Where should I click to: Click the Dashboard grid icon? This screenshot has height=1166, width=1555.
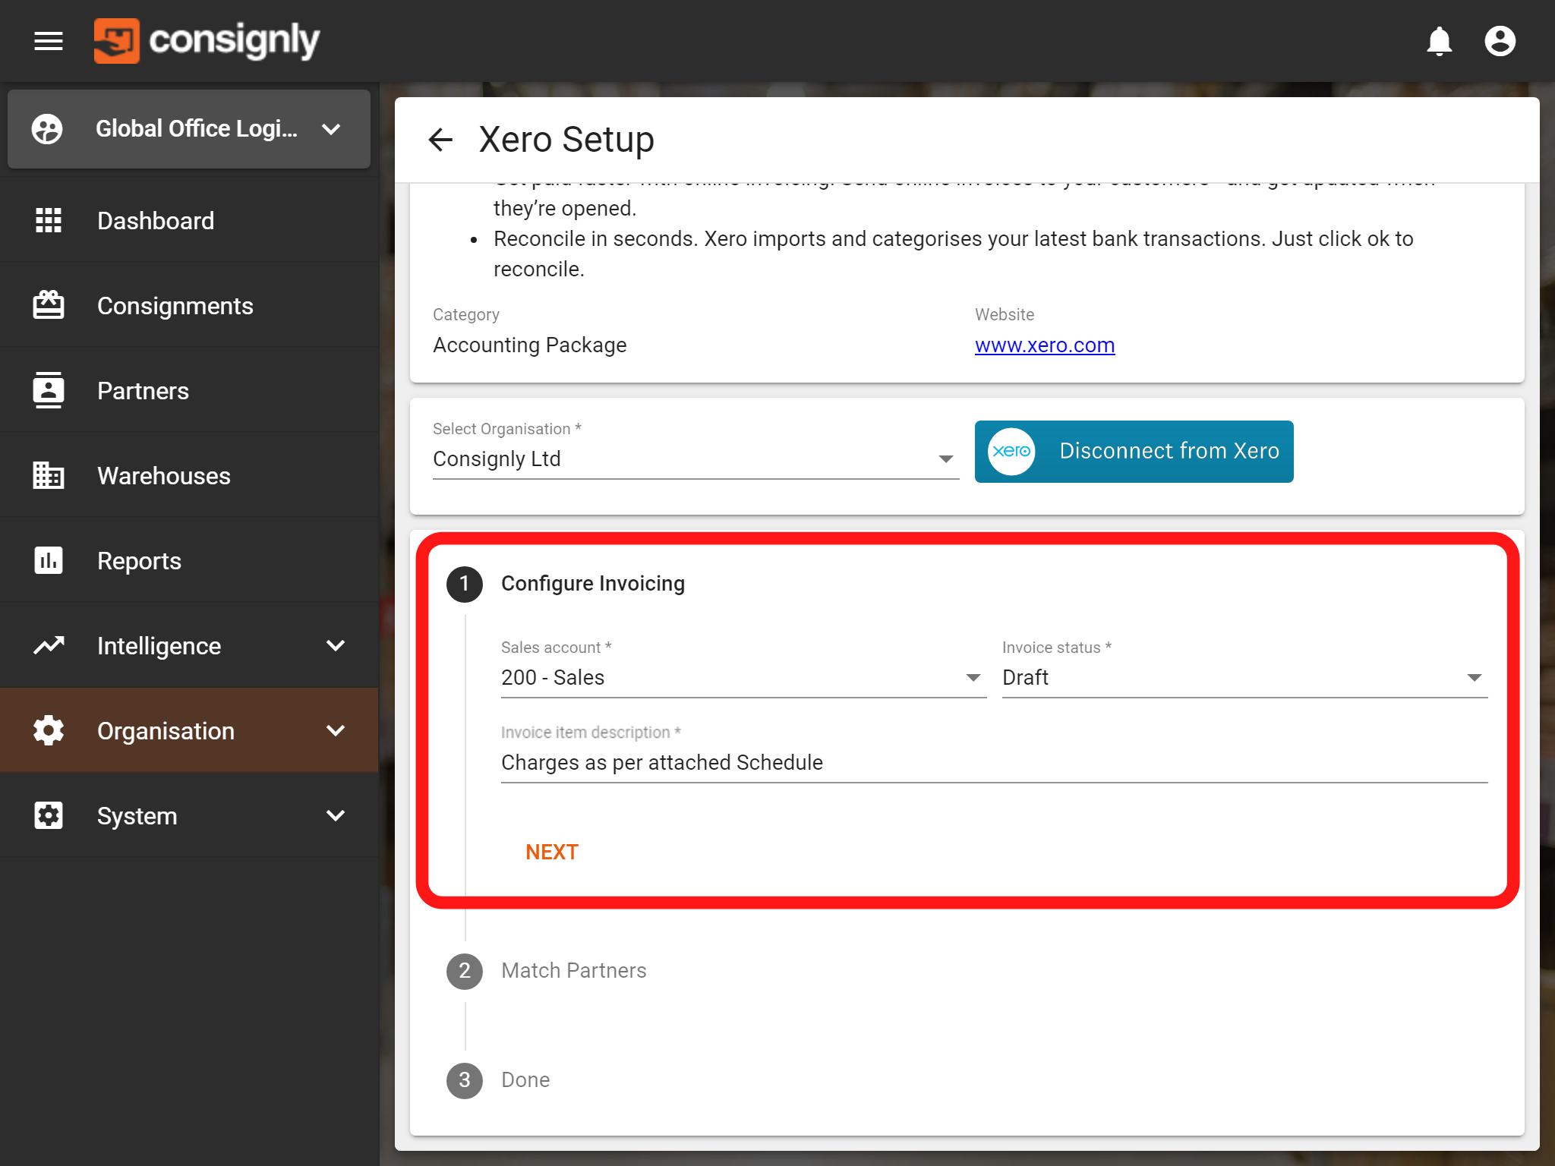(49, 220)
